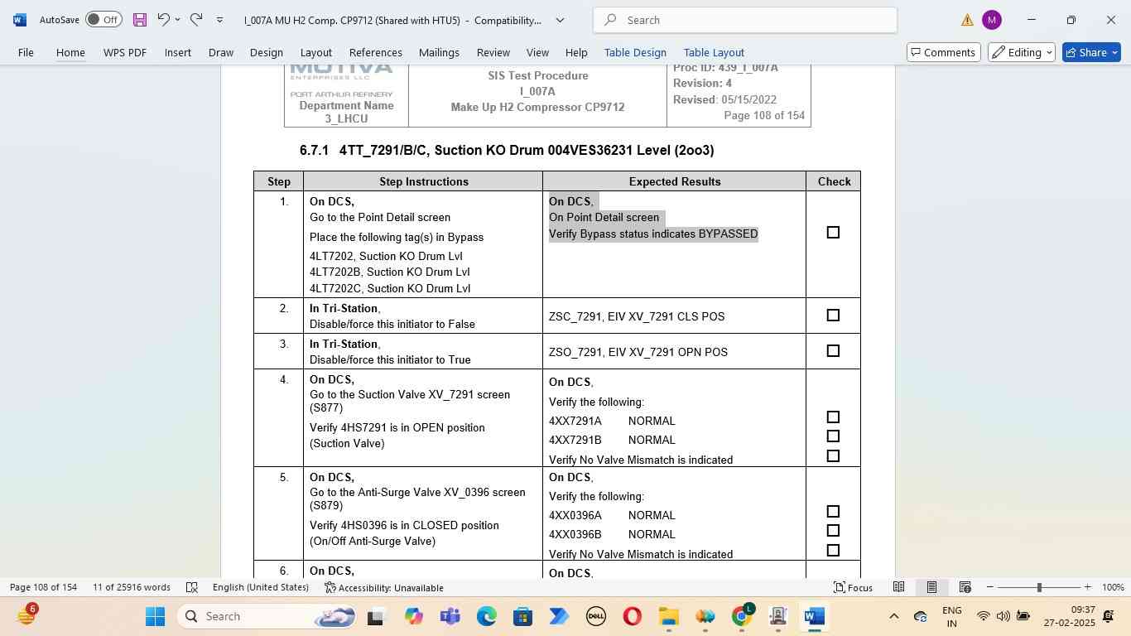Click the zoom in plus icon
The image size is (1131, 636).
1088,587
